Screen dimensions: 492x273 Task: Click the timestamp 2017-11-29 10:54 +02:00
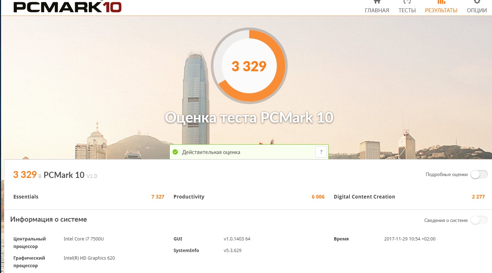410,239
